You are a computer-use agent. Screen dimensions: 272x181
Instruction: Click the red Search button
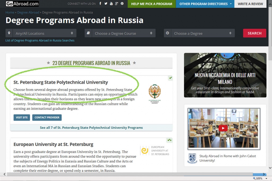click(254, 33)
